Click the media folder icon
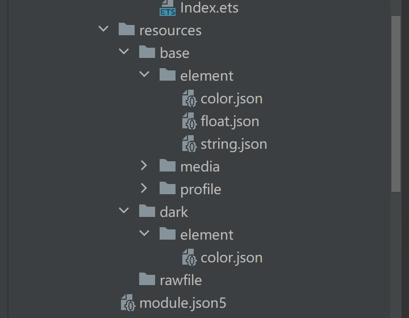The height and width of the screenshot is (318, 409). (x=168, y=166)
